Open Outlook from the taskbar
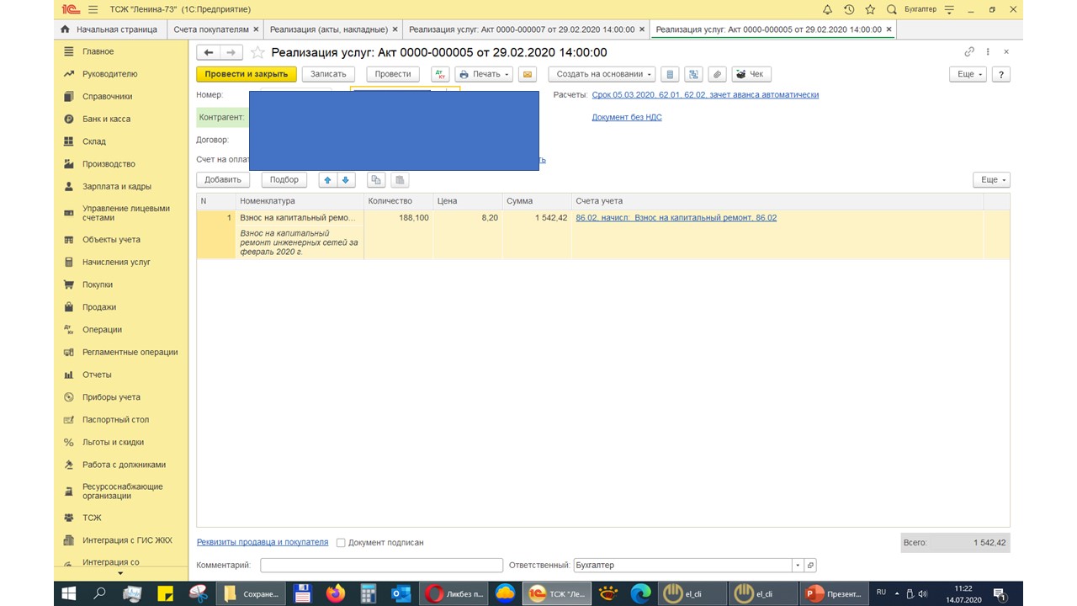The image size is (1077, 606). (401, 593)
